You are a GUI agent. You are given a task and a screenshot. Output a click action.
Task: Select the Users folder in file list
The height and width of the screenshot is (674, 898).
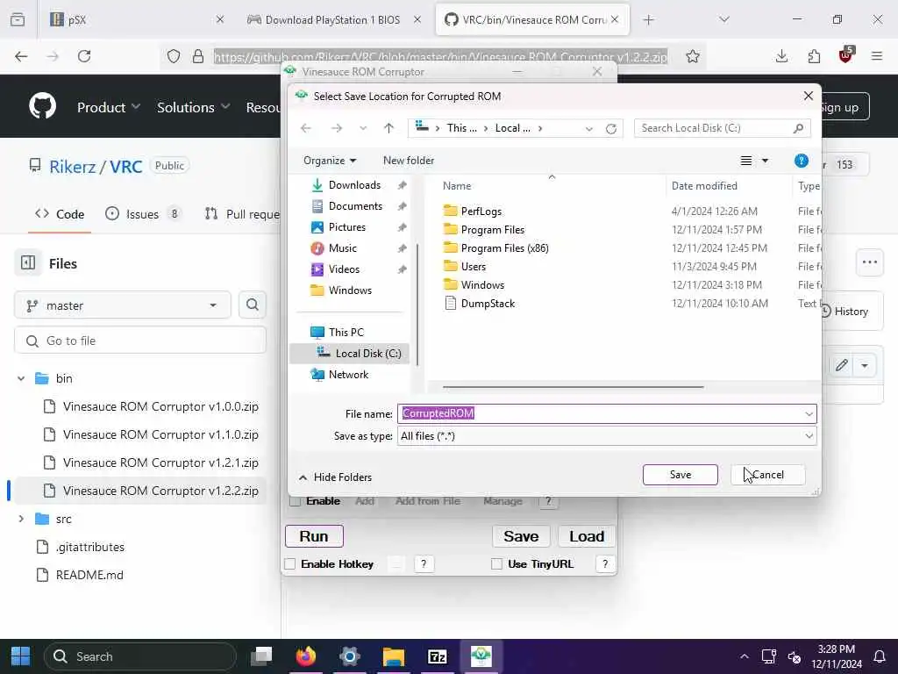coord(473,267)
